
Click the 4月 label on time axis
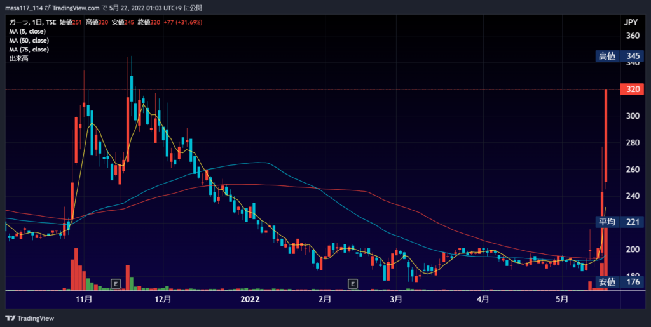pyautogui.click(x=483, y=299)
